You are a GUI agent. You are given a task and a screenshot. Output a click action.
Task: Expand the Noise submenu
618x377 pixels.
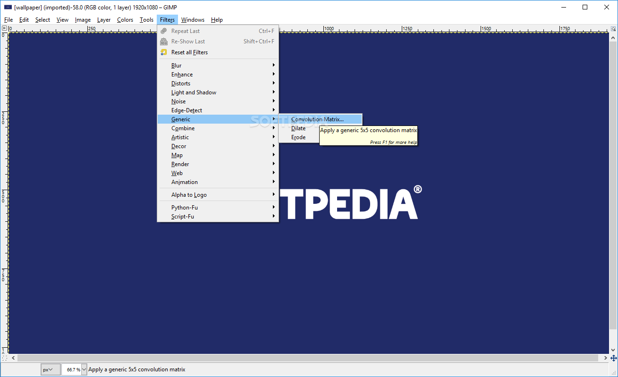click(218, 101)
